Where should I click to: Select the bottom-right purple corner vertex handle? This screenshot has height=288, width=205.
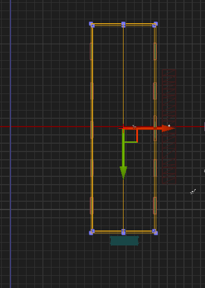pos(156,233)
